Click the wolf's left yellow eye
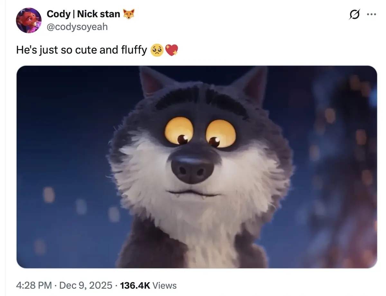 (179, 131)
